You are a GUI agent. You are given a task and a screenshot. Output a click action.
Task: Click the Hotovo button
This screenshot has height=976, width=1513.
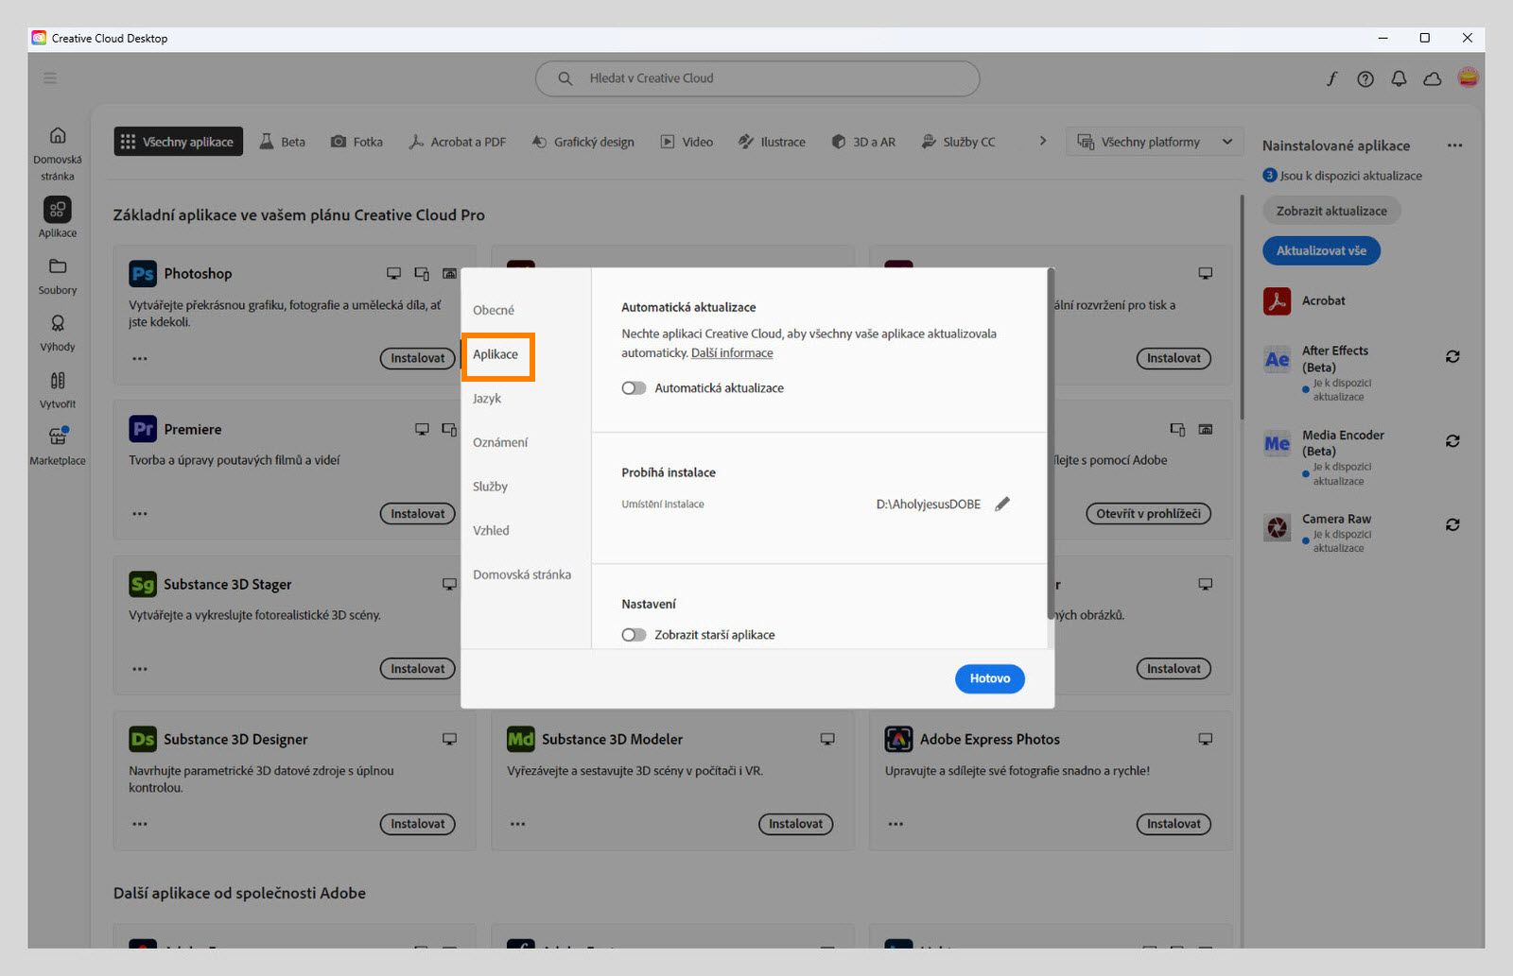(989, 678)
